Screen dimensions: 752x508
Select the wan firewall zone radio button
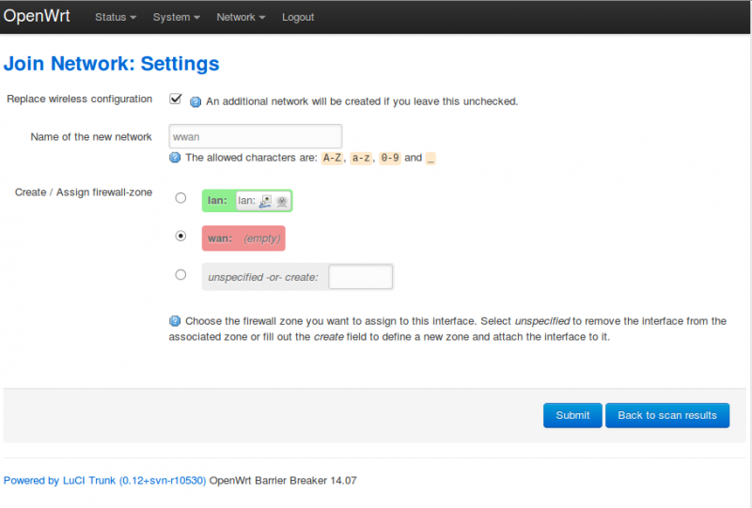click(x=180, y=237)
